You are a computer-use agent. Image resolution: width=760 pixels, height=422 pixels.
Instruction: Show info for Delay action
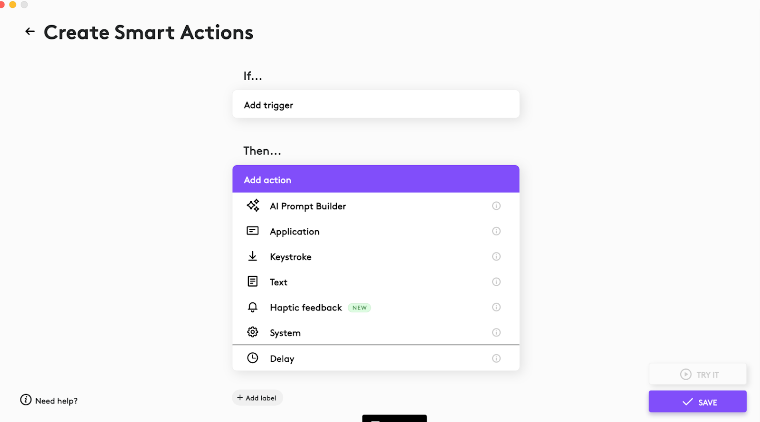click(496, 358)
